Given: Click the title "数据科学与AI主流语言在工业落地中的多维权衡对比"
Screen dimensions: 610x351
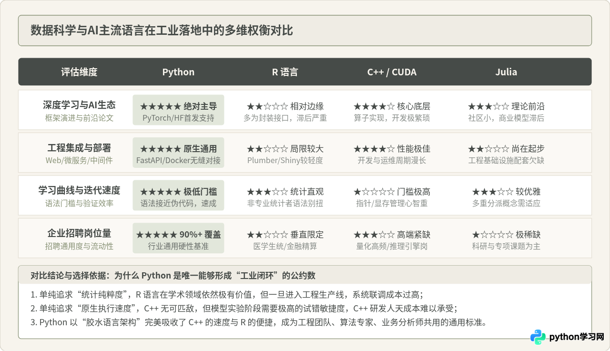Looking at the screenshot, I should [162, 31].
